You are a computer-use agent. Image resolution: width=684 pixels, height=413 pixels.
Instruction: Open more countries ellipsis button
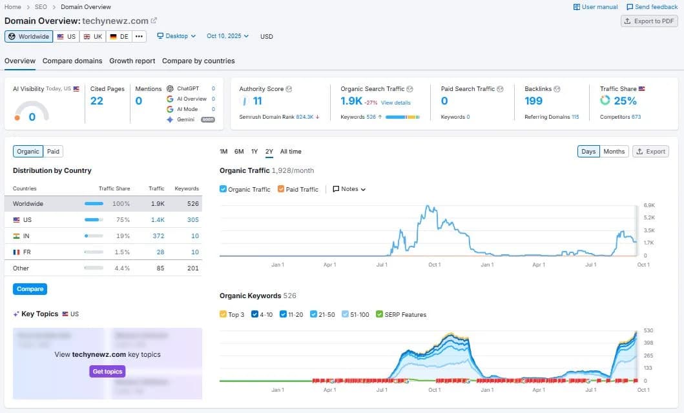pos(139,37)
